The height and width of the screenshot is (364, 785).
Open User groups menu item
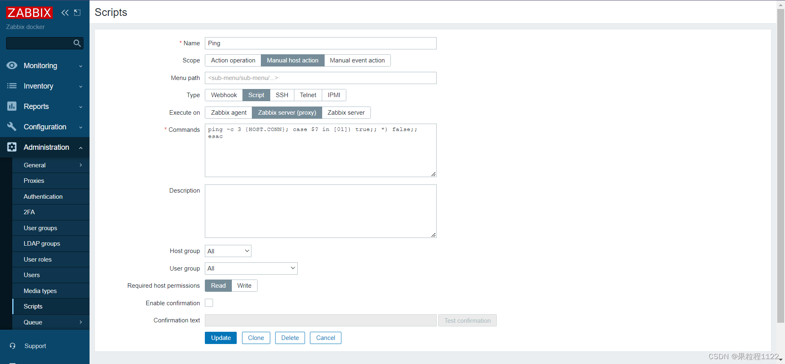tap(51, 228)
